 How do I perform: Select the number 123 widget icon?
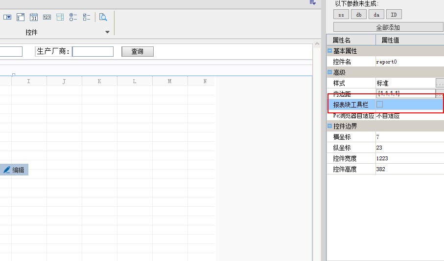pyautogui.click(x=47, y=17)
